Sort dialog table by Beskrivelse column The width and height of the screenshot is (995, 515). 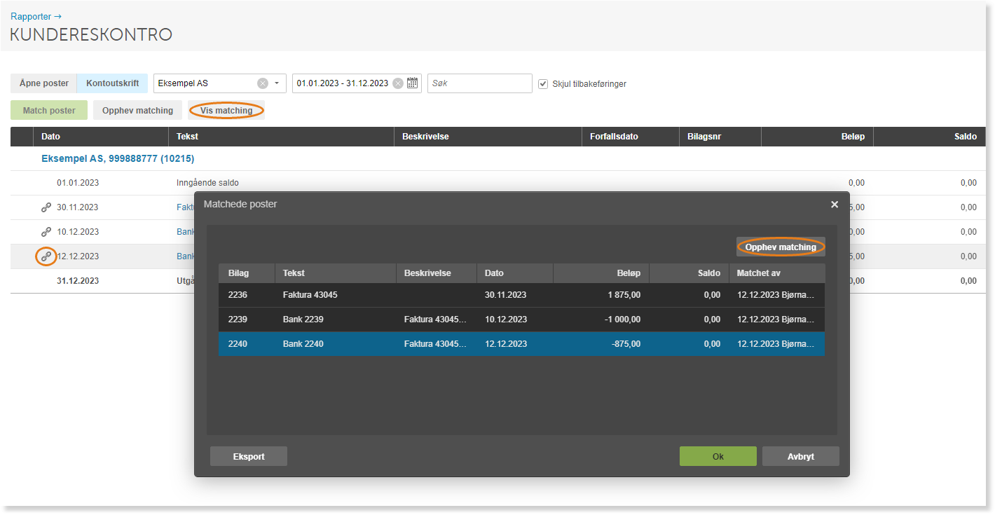436,273
